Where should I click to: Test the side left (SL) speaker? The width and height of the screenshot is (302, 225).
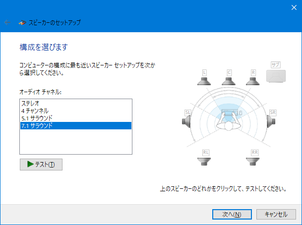point(188,119)
